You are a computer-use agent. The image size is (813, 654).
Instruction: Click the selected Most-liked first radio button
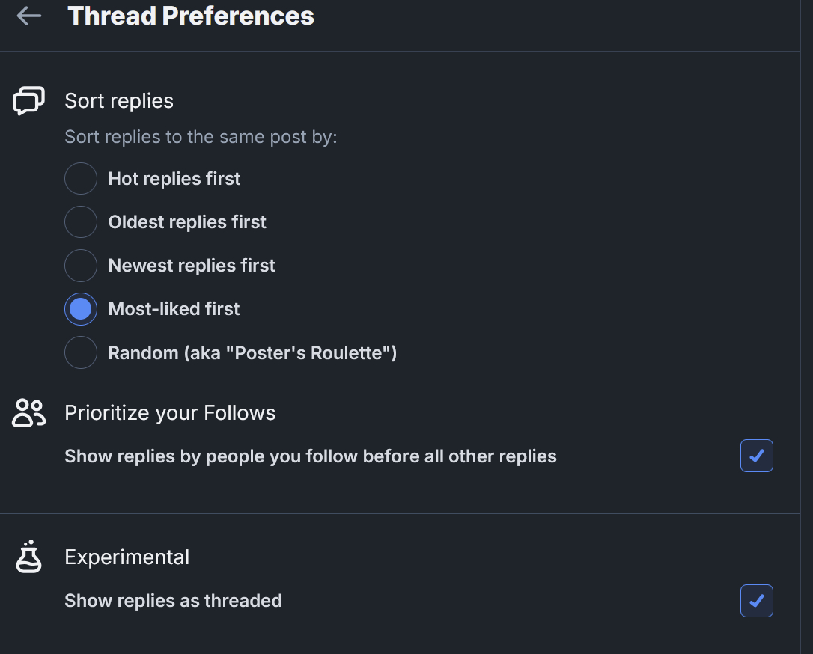pos(81,309)
